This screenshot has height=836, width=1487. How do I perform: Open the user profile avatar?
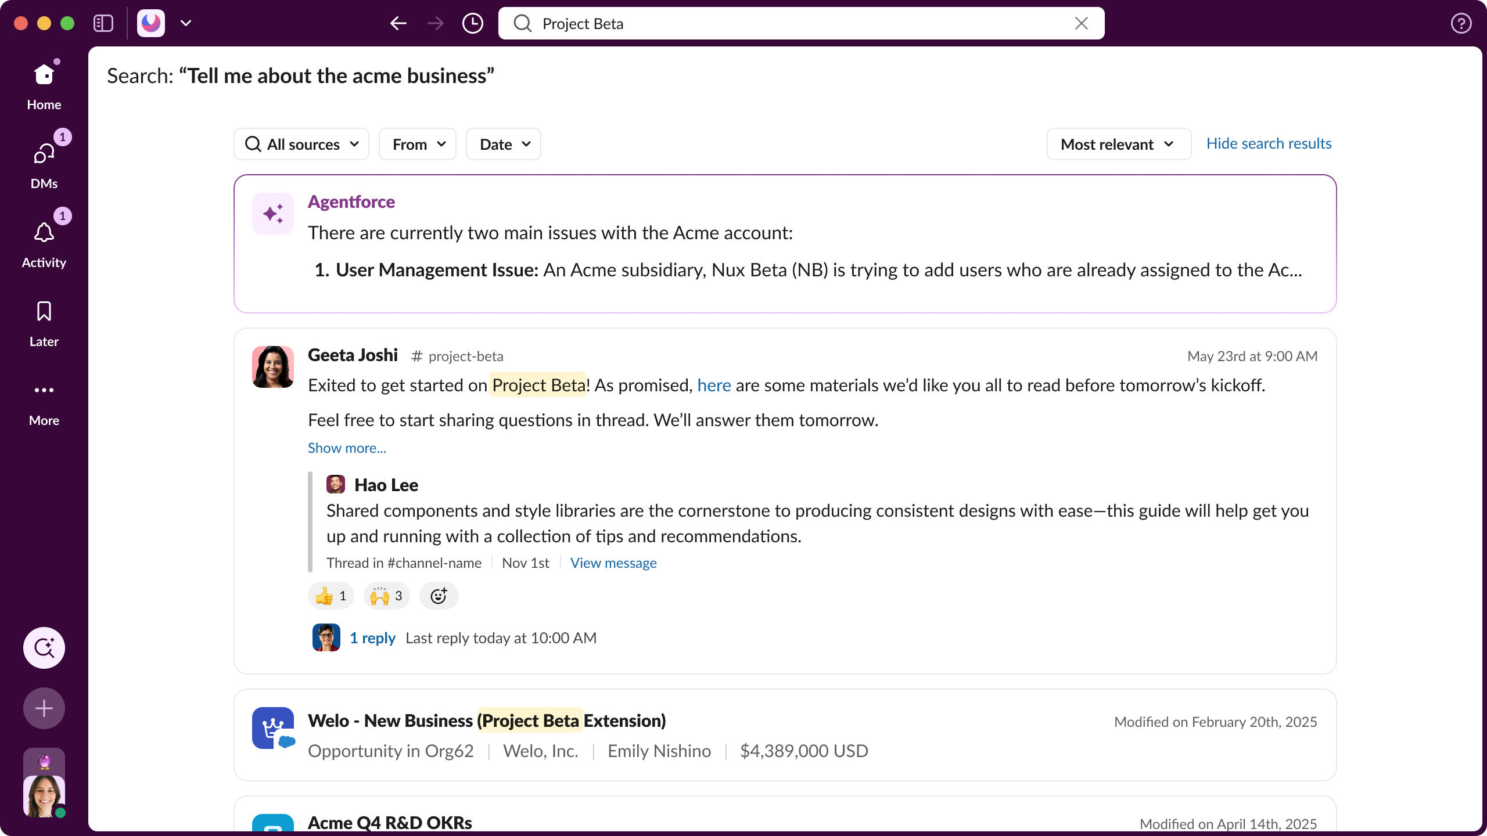tap(44, 795)
